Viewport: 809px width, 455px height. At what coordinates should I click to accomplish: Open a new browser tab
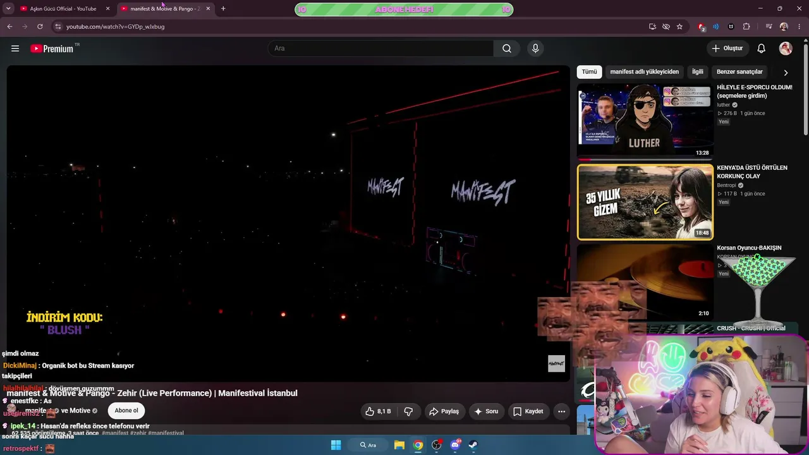click(x=223, y=9)
